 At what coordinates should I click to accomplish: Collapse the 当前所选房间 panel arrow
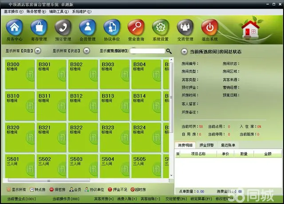[185, 52]
